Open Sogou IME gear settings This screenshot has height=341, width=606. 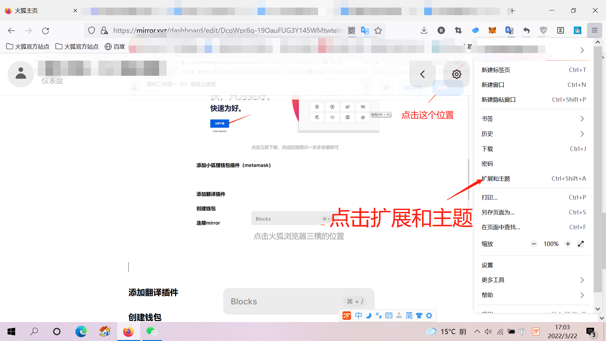click(x=429, y=315)
